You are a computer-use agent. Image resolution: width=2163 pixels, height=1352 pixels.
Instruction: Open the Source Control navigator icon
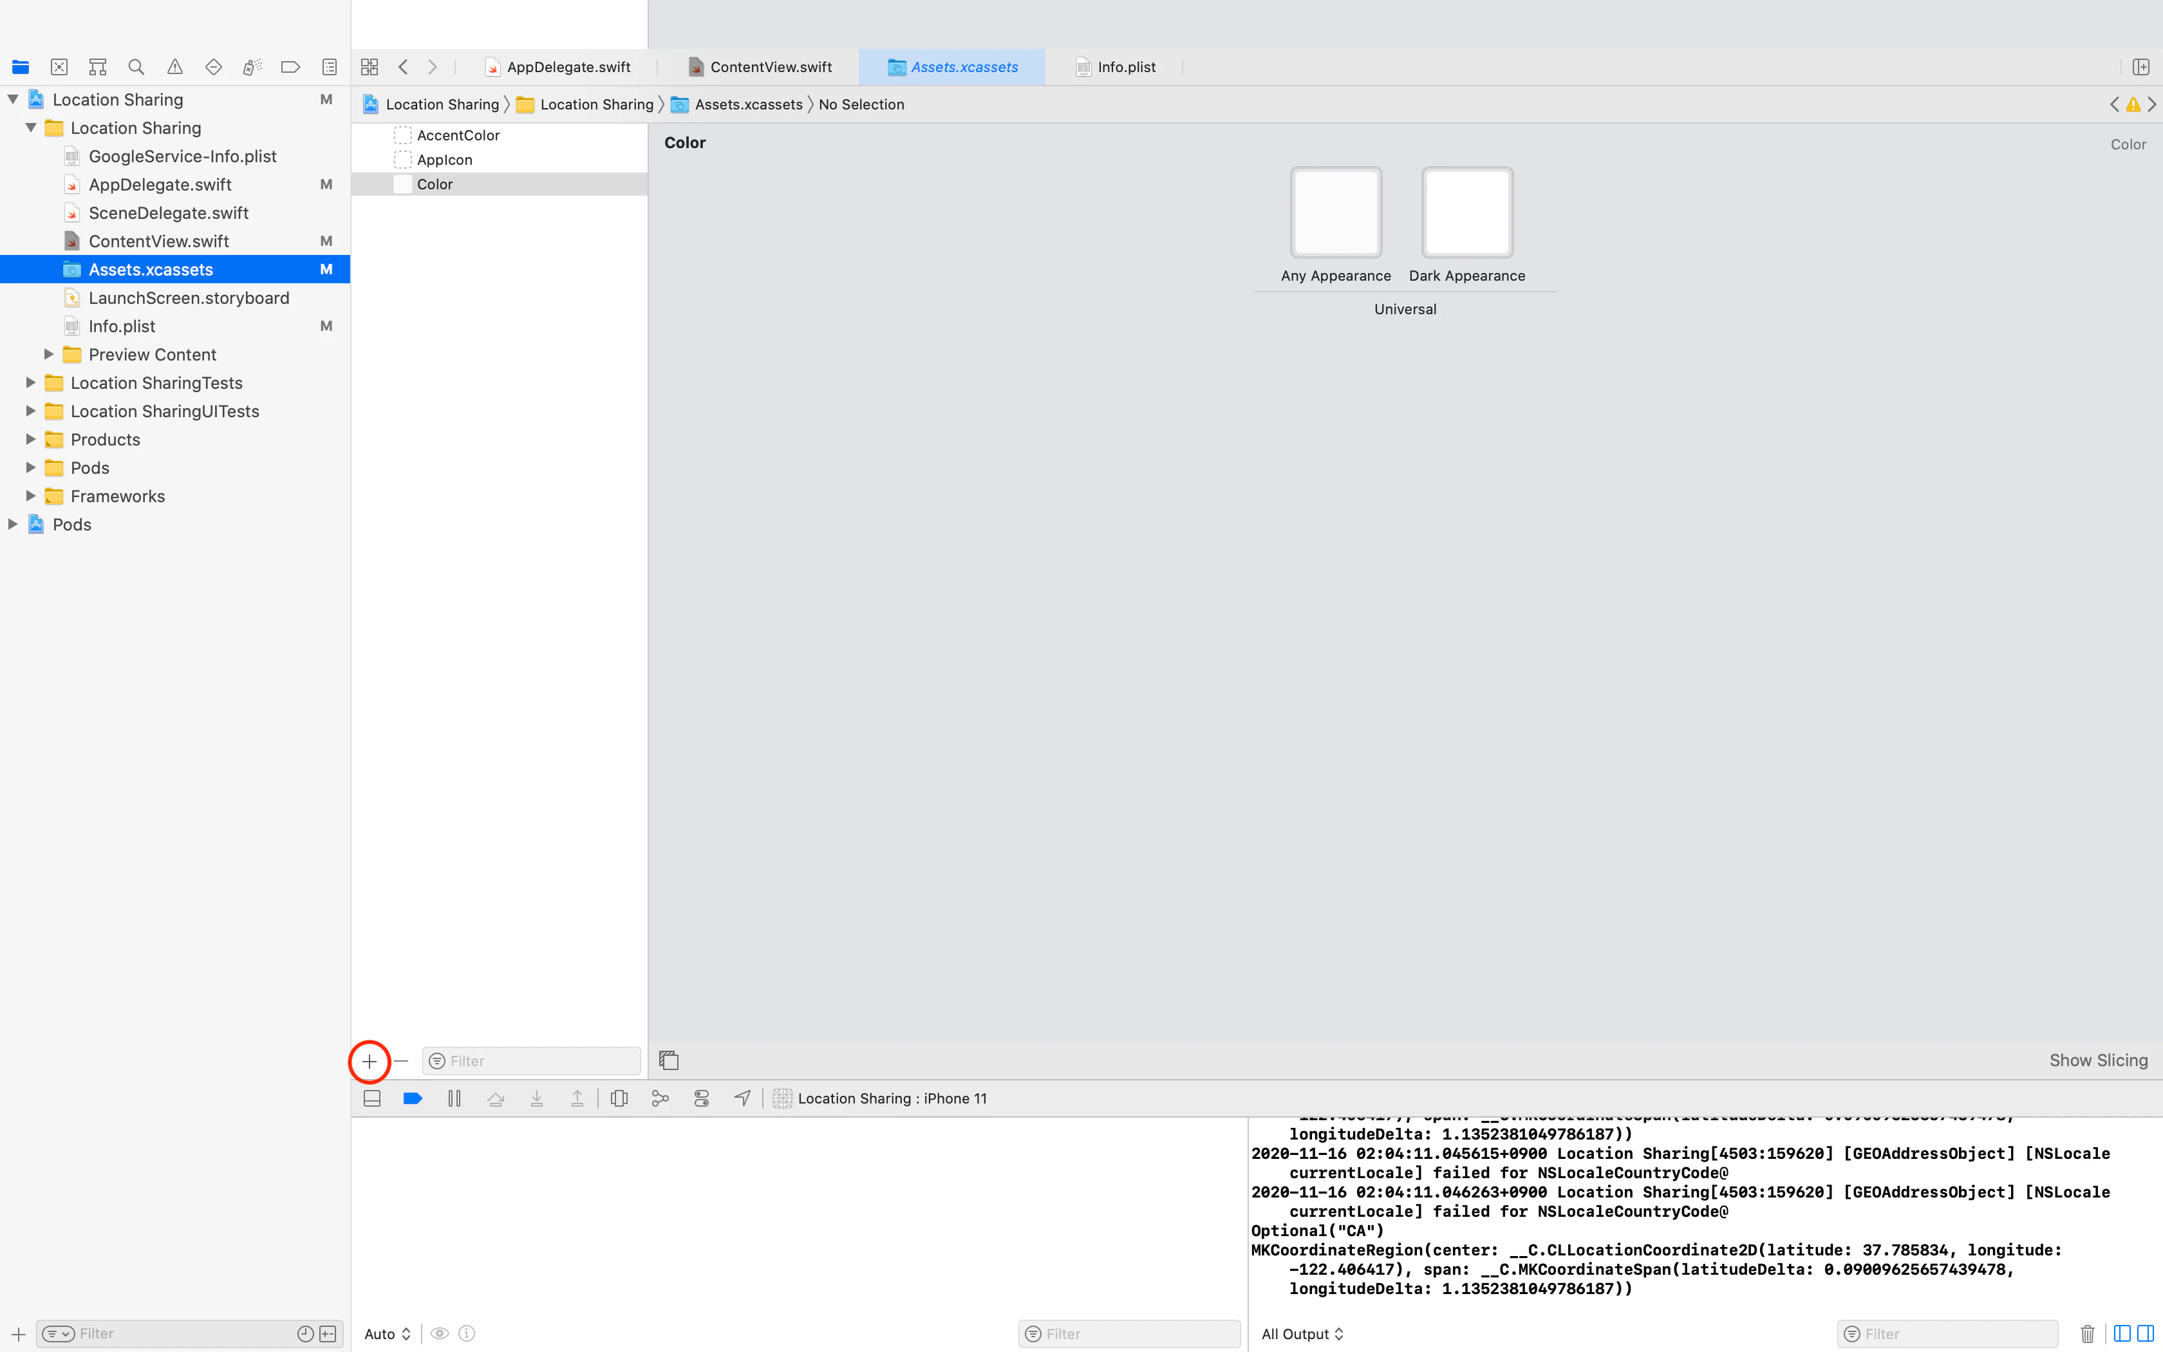point(59,67)
